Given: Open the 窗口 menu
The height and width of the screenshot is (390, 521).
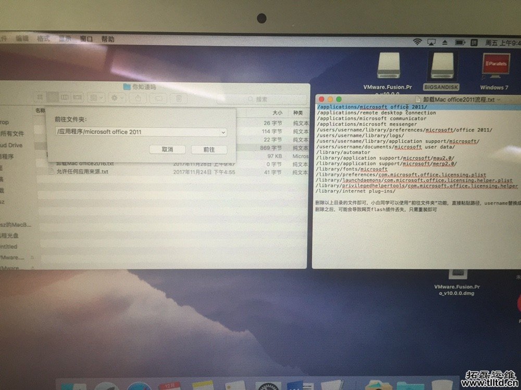Looking at the screenshot, I should pos(86,39).
